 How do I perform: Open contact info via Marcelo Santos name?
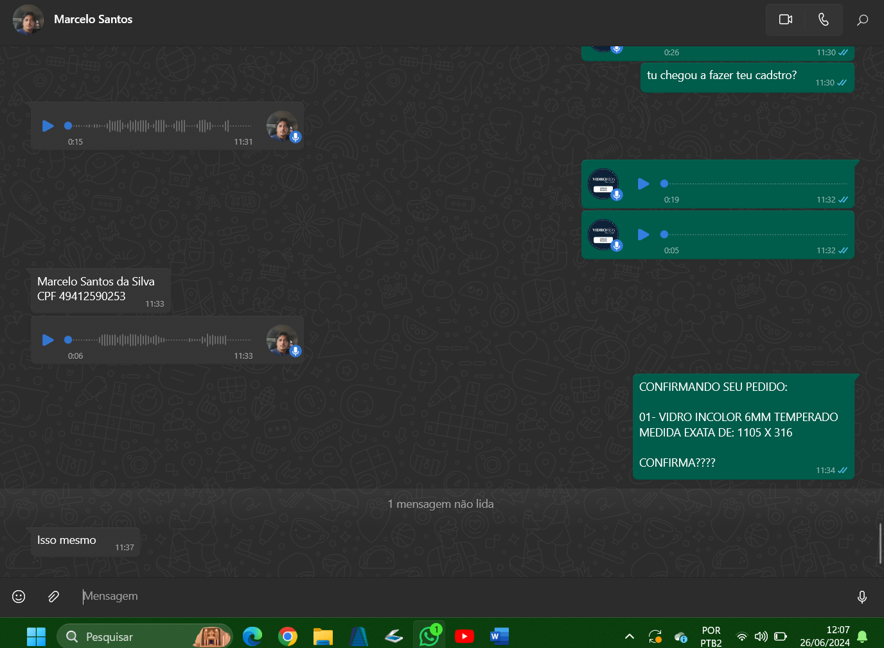tap(93, 19)
